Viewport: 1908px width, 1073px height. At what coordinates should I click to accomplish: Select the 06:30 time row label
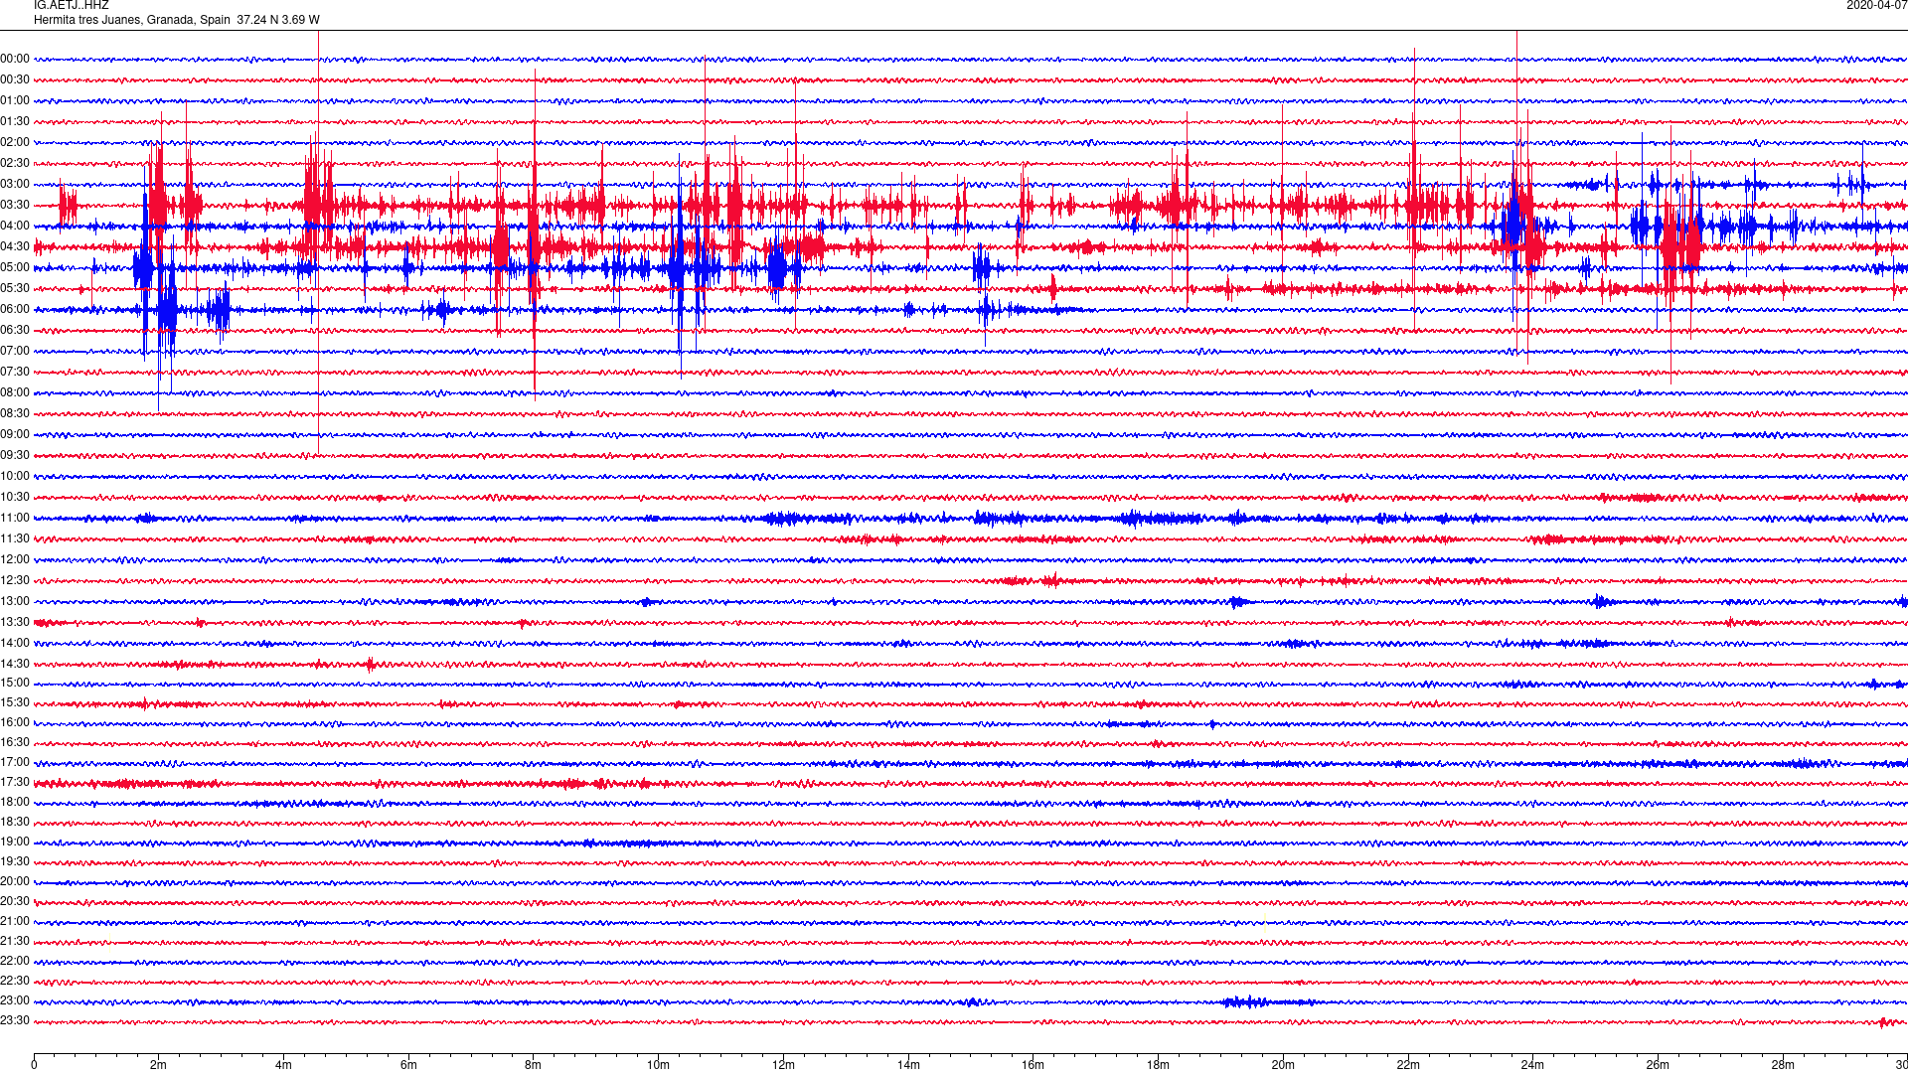tap(15, 330)
